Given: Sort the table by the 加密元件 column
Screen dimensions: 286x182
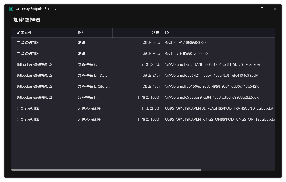Looking at the screenshot, I should point(25,33).
